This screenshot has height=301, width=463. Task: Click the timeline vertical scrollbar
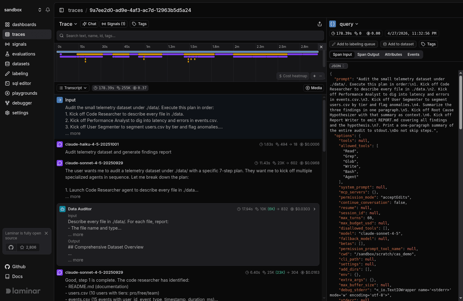coord(324,59)
